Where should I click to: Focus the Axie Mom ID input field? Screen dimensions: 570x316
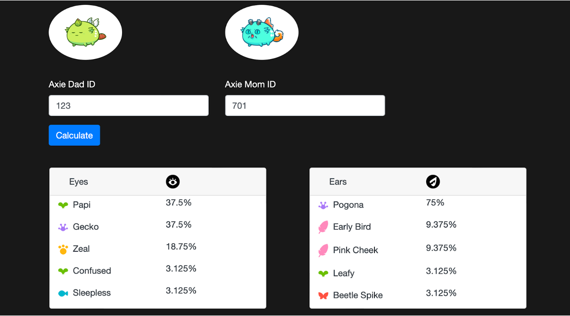click(304, 105)
